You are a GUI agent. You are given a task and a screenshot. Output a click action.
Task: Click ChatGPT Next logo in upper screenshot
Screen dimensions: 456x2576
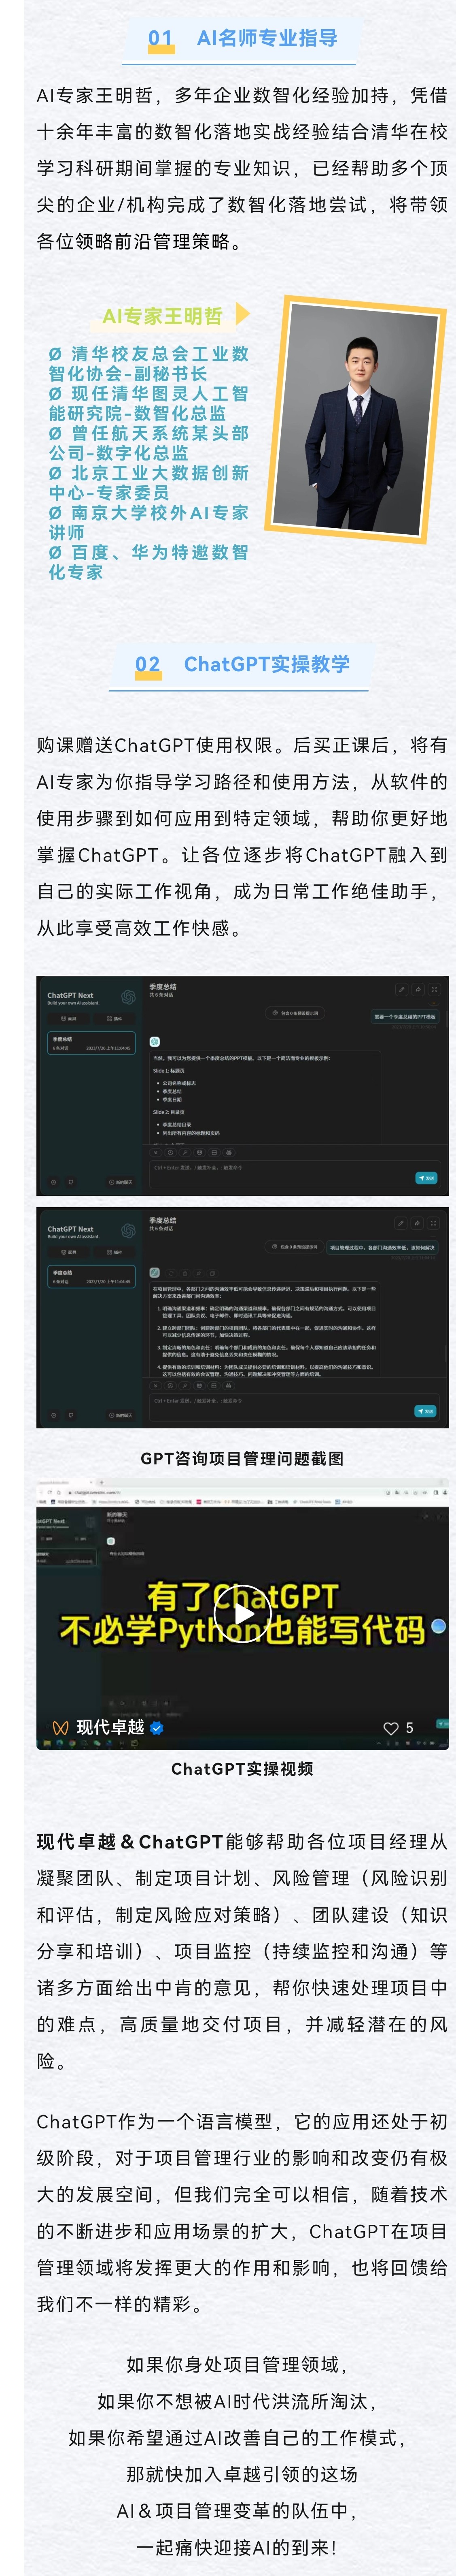tap(128, 997)
